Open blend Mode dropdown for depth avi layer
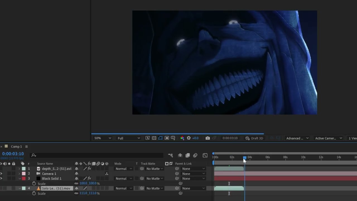This screenshot has height=201, width=357. click(124, 169)
